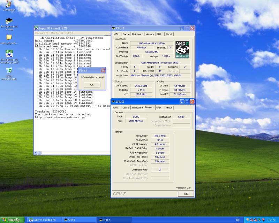Click the yellow keys icon in the system tray

pyautogui.click(x=248, y=220)
